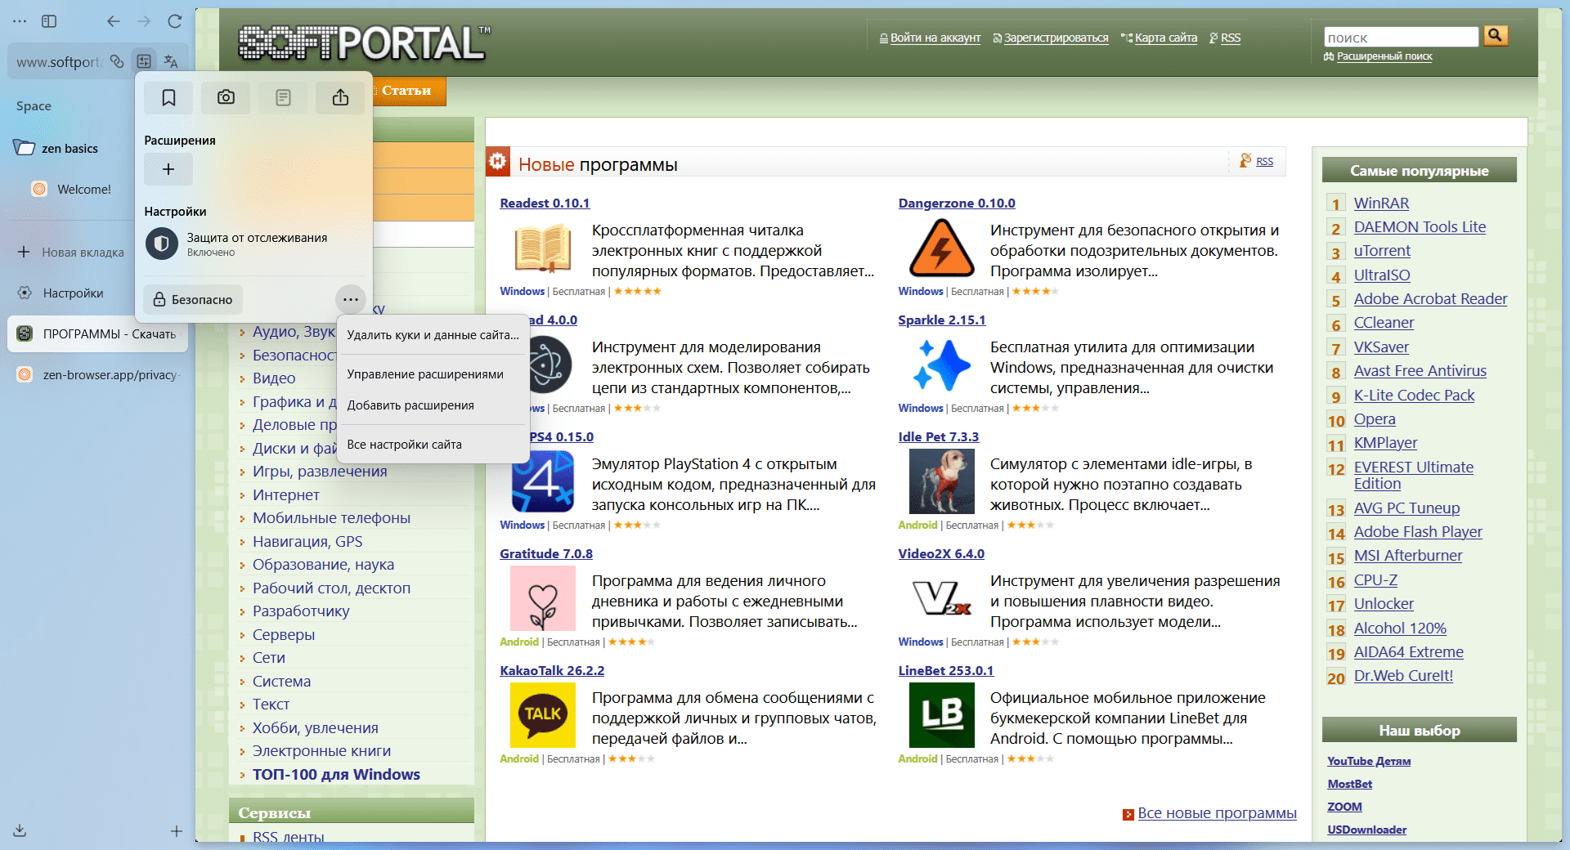
Task: Click the RSS link beside Новые программы
Action: 1264,162
